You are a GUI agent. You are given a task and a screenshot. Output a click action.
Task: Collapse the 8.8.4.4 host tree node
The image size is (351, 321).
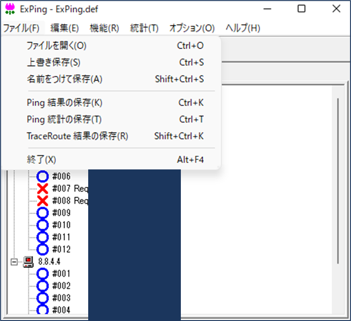[14, 262]
